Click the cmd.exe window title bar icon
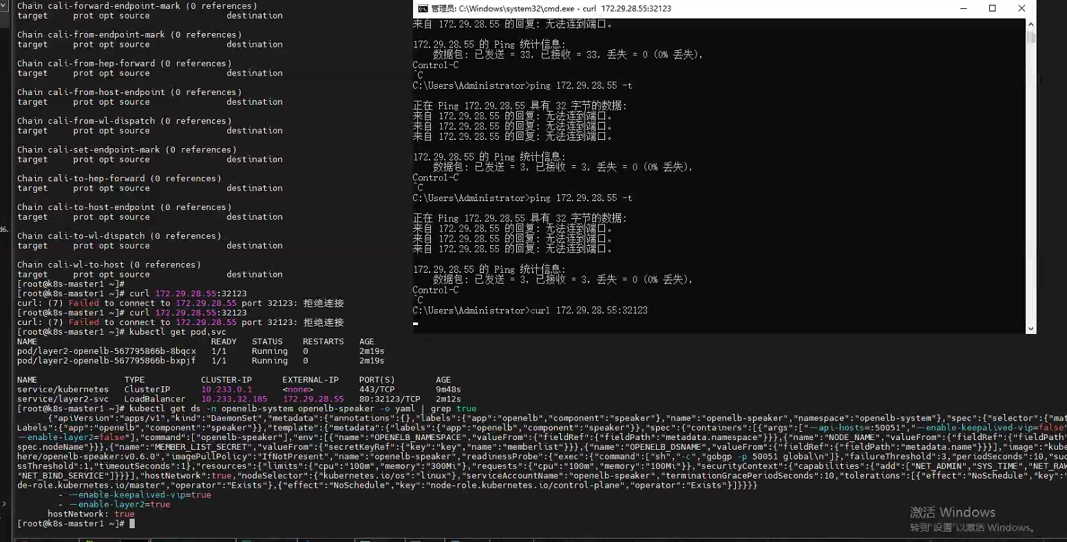 (x=423, y=9)
